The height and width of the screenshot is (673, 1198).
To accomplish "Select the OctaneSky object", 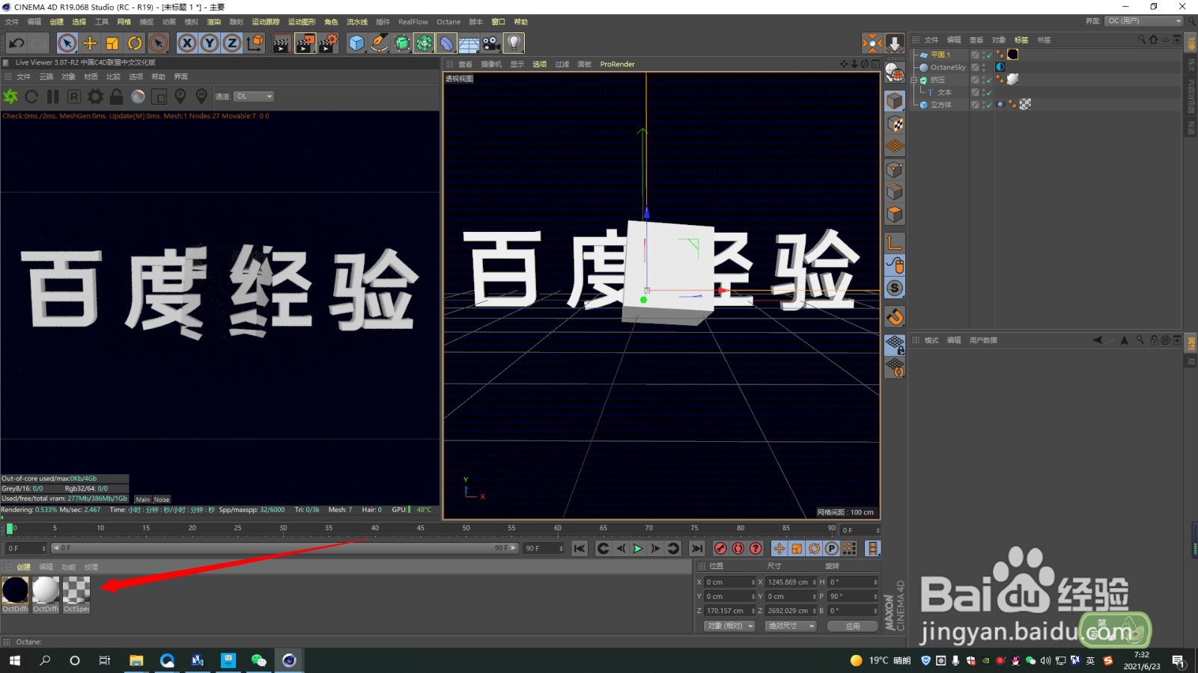I will coord(948,67).
